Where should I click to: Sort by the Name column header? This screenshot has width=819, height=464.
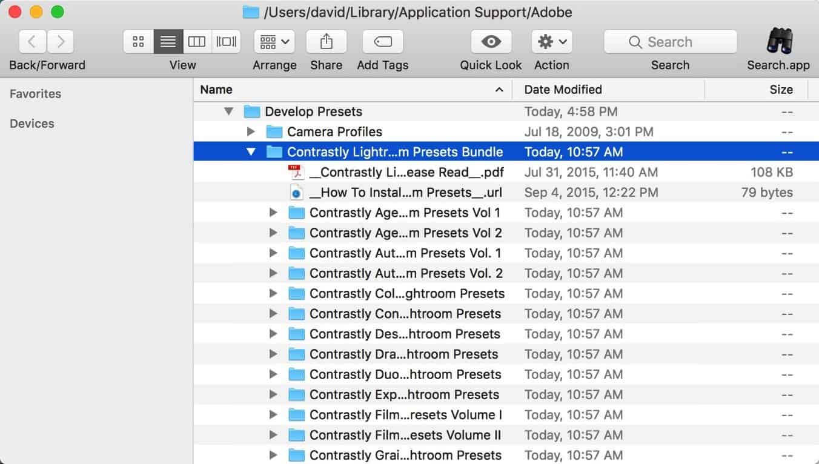tap(353, 90)
